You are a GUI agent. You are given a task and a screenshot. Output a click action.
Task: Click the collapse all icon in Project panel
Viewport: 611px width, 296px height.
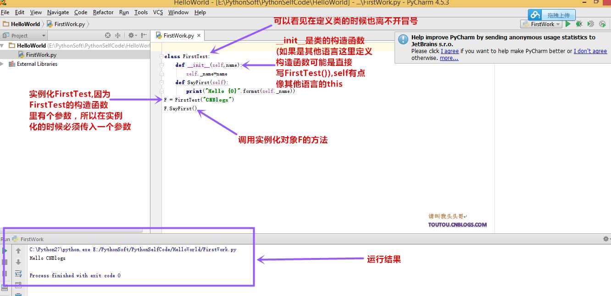117,35
